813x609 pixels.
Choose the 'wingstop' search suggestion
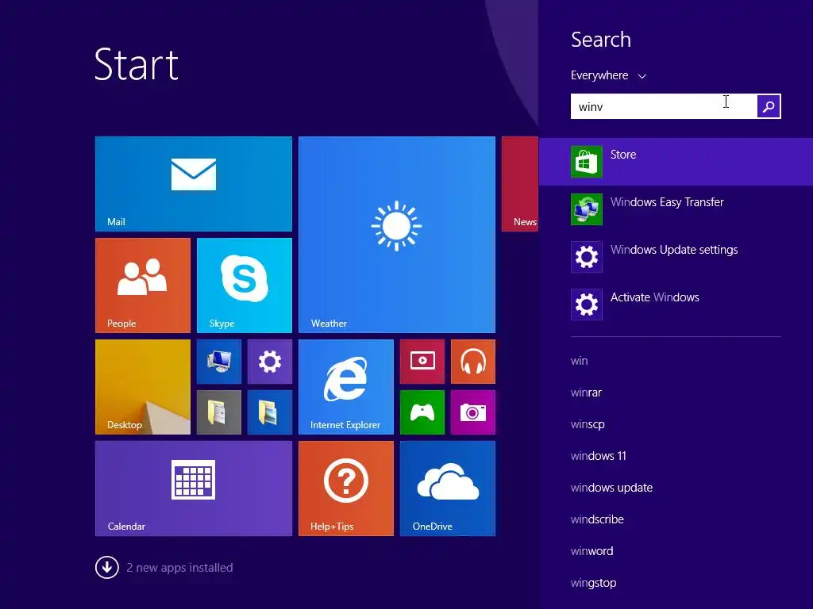(593, 583)
